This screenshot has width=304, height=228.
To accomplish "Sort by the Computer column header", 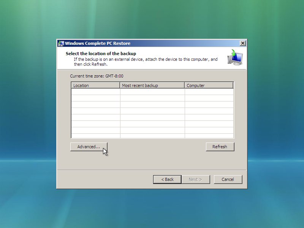I will click(x=209, y=85).
